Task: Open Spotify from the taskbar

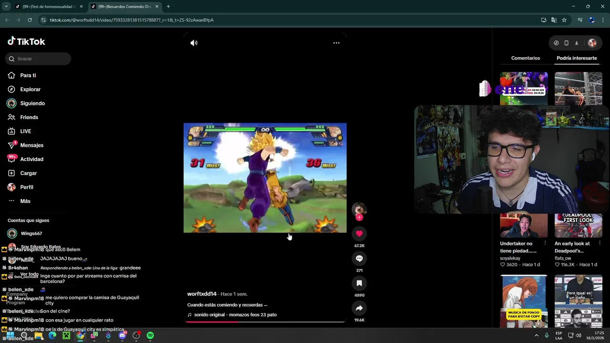Action: (x=150, y=336)
